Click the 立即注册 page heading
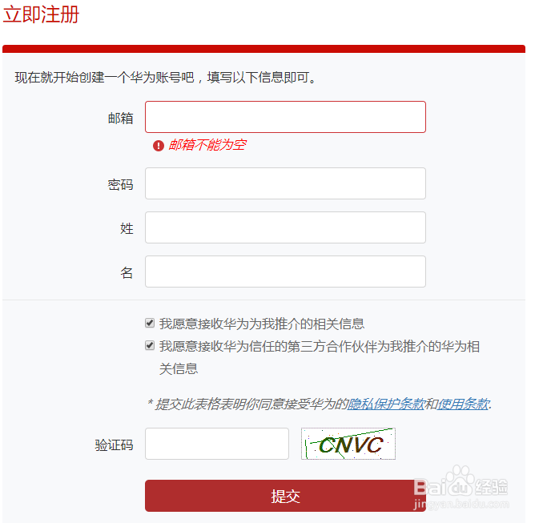Image resolution: width=539 pixels, height=523 pixels. [x=41, y=14]
